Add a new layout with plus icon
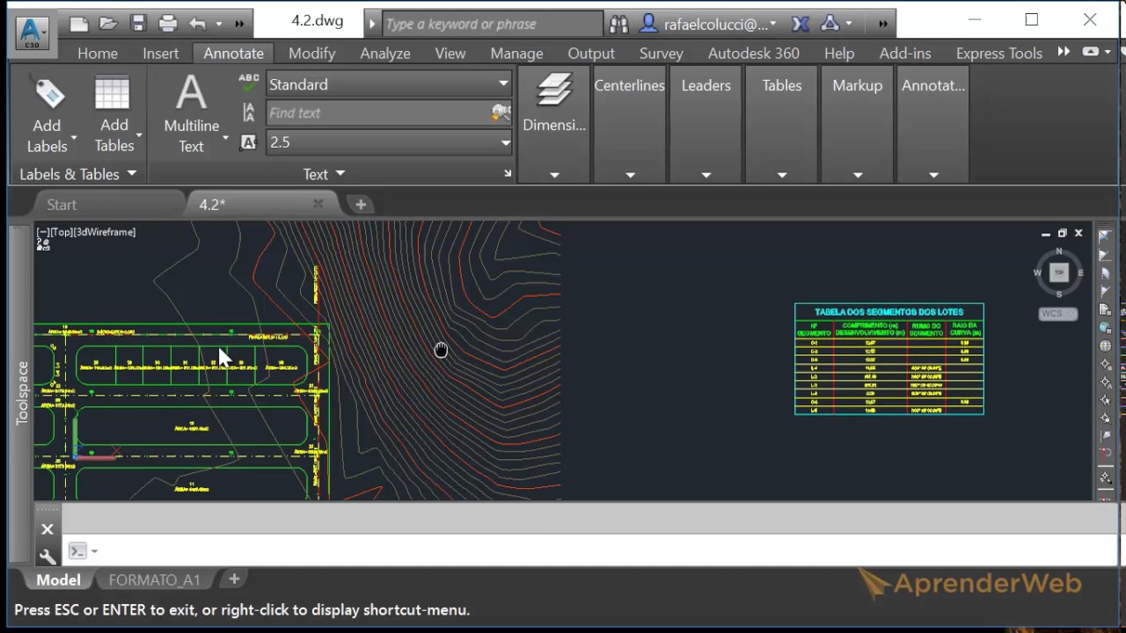Viewport: 1126px width, 633px height. [x=234, y=578]
